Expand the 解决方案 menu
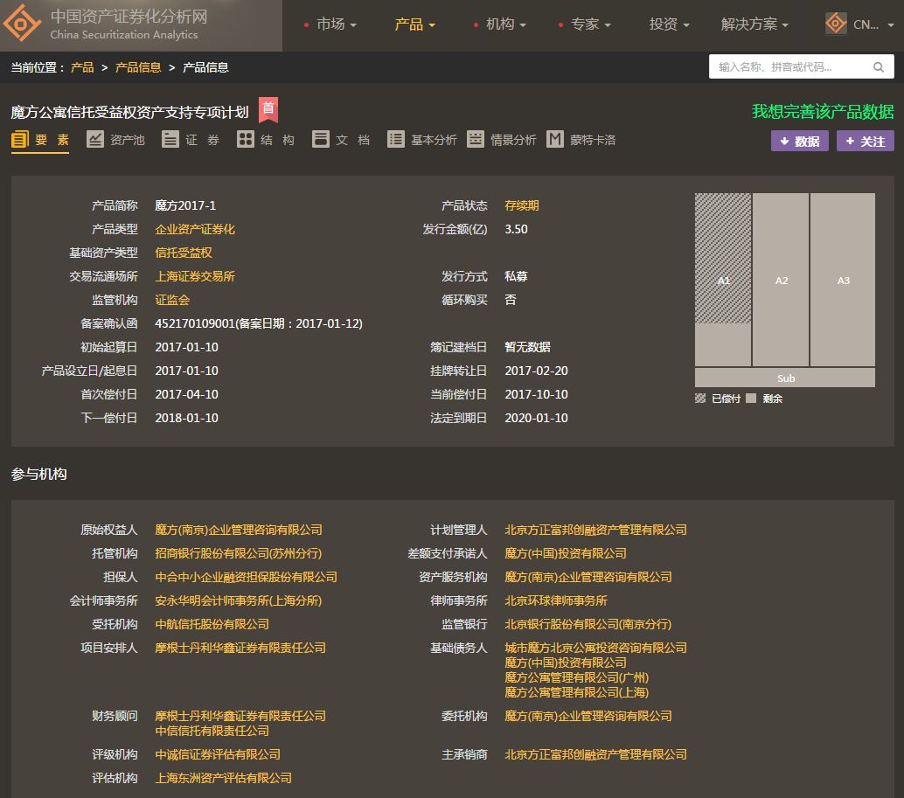The width and height of the screenshot is (904, 798). click(x=754, y=24)
